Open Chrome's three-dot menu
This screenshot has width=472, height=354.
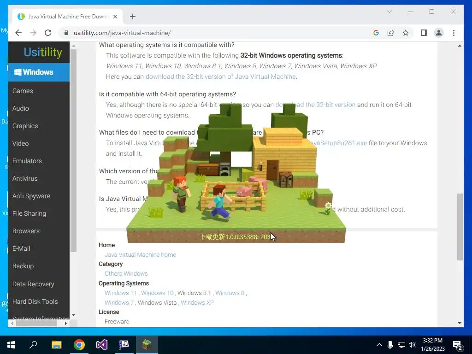(454, 33)
